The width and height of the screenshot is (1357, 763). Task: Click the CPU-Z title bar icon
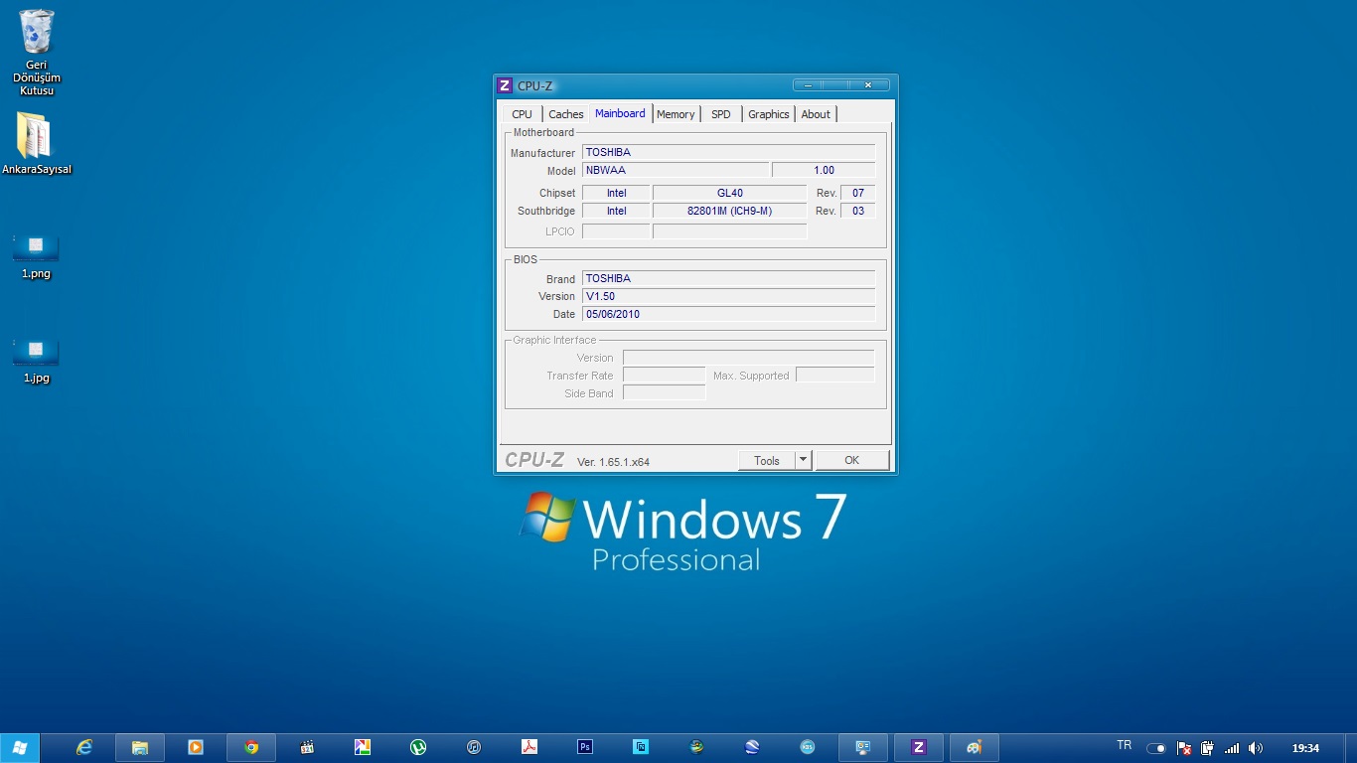click(x=505, y=85)
